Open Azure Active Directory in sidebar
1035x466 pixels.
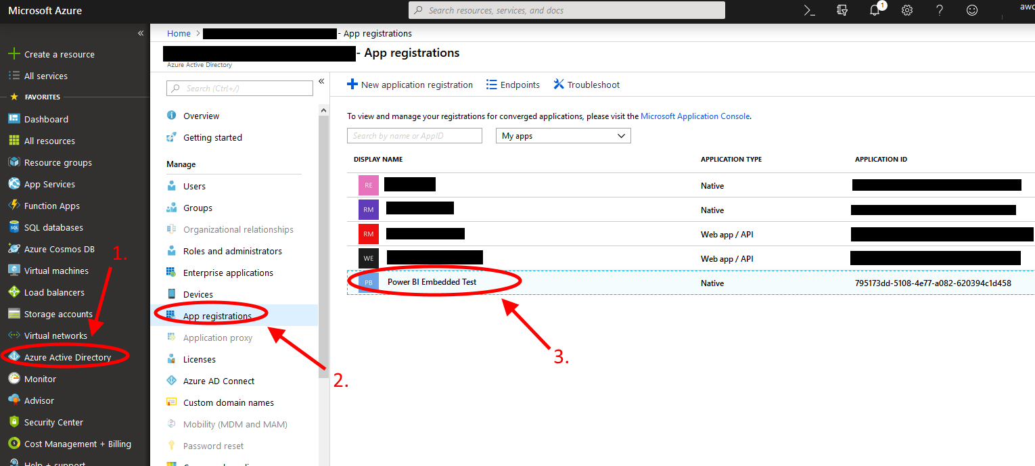tap(68, 357)
